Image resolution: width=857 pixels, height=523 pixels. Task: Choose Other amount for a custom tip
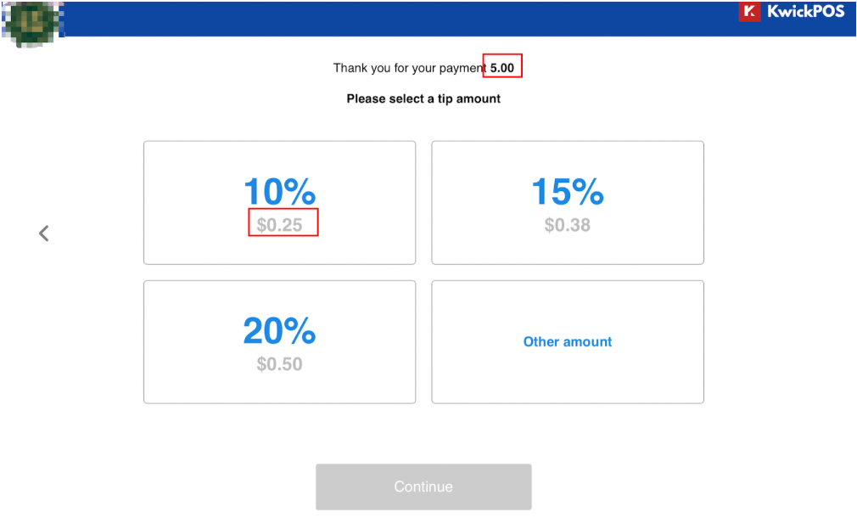click(x=568, y=342)
